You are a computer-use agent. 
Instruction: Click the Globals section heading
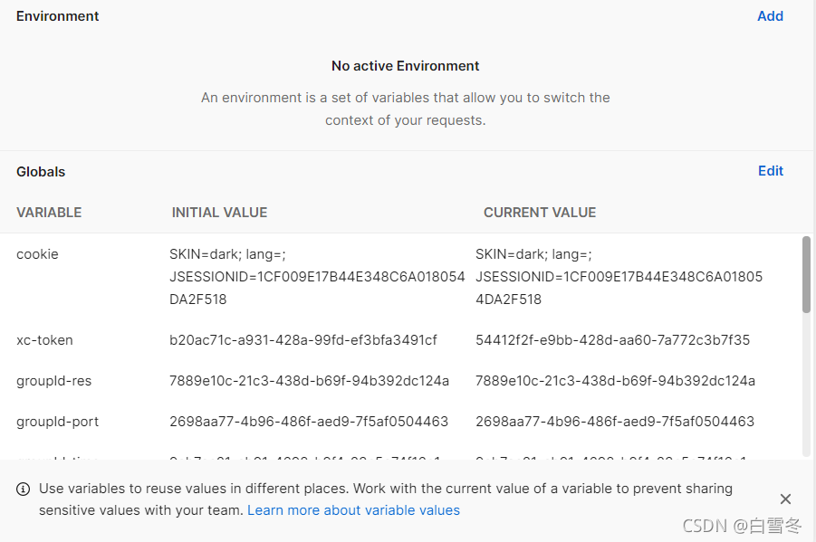click(x=41, y=172)
